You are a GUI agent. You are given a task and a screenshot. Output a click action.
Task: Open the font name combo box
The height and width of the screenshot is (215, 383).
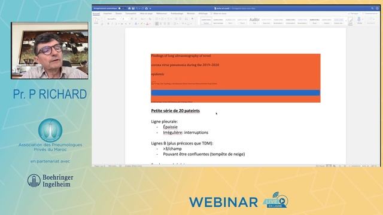(x=114, y=19)
